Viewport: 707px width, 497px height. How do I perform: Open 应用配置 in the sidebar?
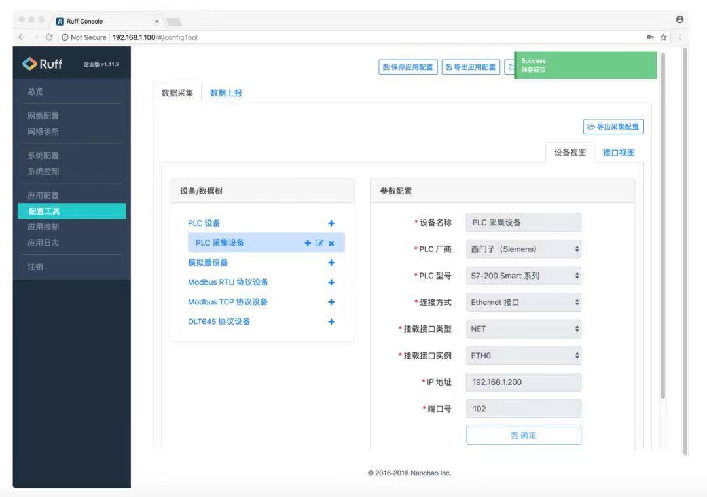(43, 195)
